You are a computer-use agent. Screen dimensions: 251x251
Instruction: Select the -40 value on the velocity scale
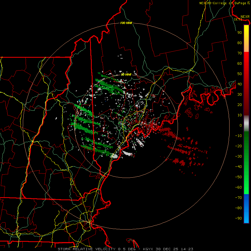pyautogui.click(x=238, y=167)
